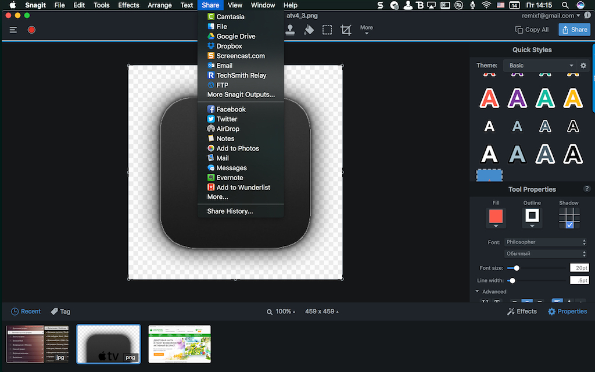Select the Crop tool

coord(346,30)
